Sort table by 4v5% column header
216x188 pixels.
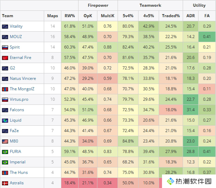click(x=148, y=16)
